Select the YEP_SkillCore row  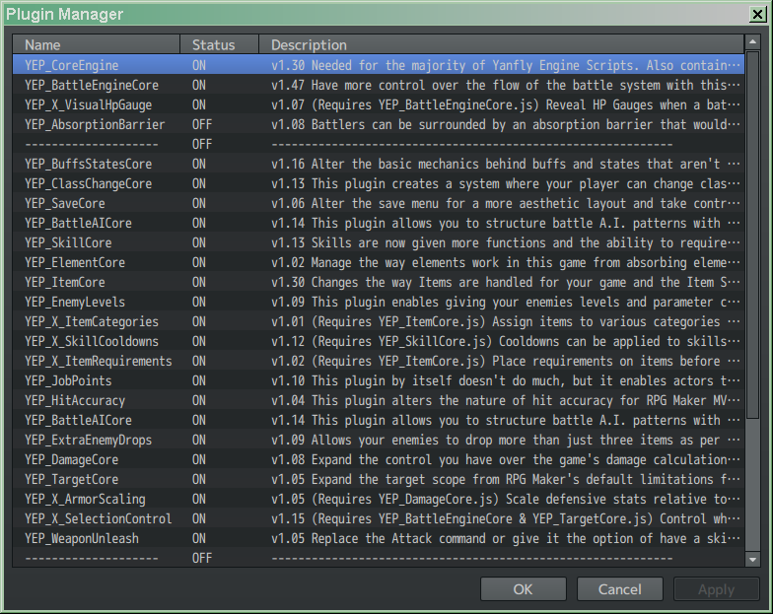tap(379, 242)
